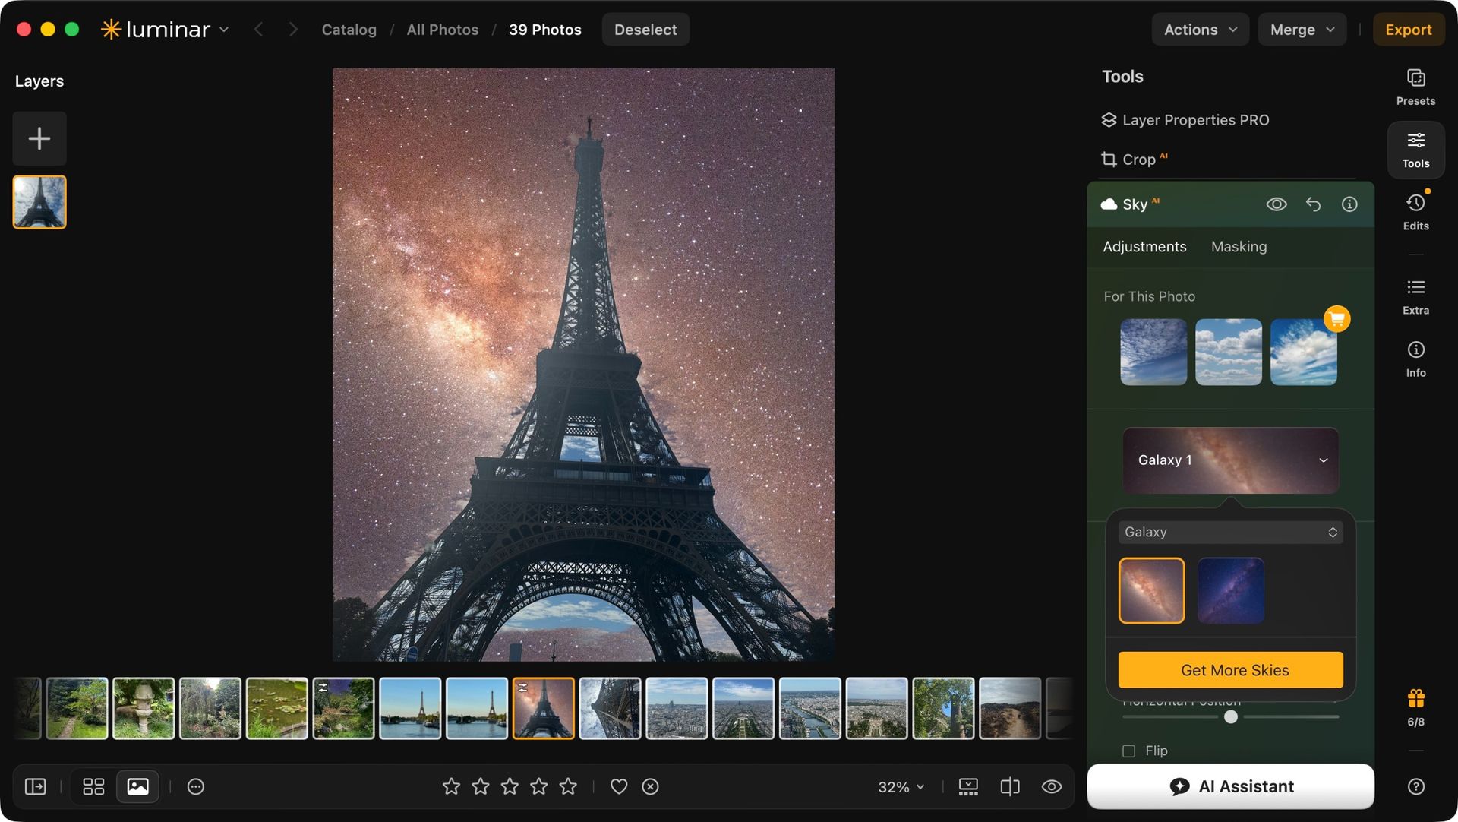This screenshot has height=822, width=1458.
Task: Open the Galaxy category combo box
Action: pyautogui.click(x=1230, y=533)
